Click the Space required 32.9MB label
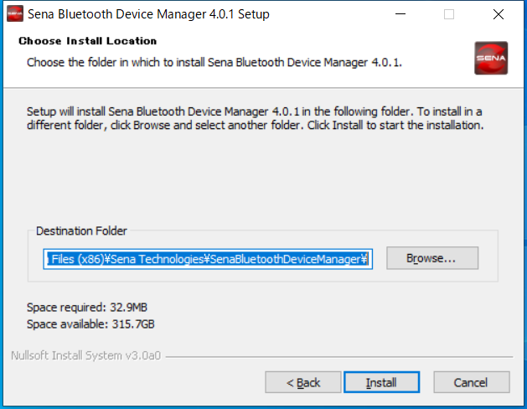Viewport: 527px width, 409px height. [86, 308]
